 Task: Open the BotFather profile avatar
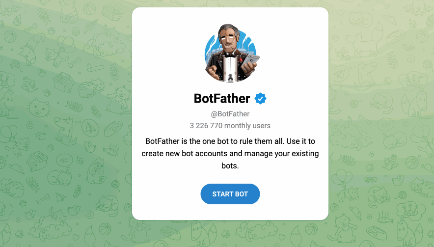click(230, 53)
